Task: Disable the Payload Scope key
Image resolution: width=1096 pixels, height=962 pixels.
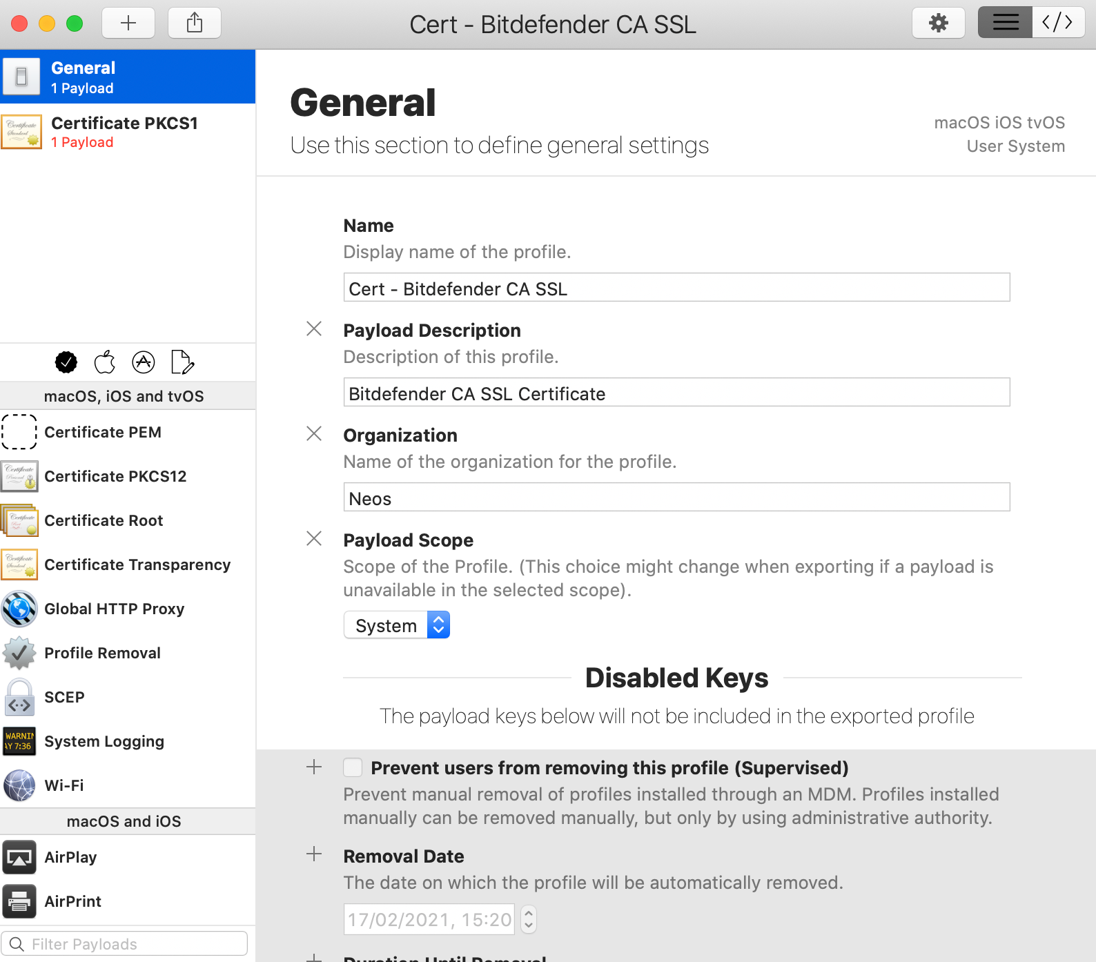Action: pyautogui.click(x=314, y=538)
